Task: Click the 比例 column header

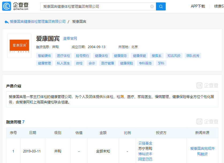Action: click(127, 133)
